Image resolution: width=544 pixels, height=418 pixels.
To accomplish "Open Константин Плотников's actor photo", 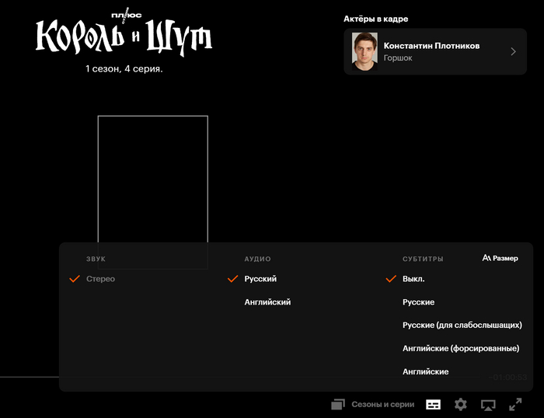I will [364, 52].
